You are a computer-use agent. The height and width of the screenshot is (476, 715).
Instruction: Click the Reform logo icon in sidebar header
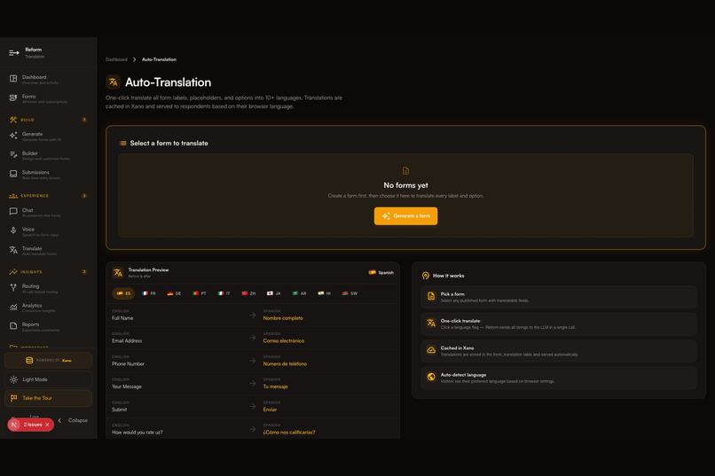coord(13,53)
